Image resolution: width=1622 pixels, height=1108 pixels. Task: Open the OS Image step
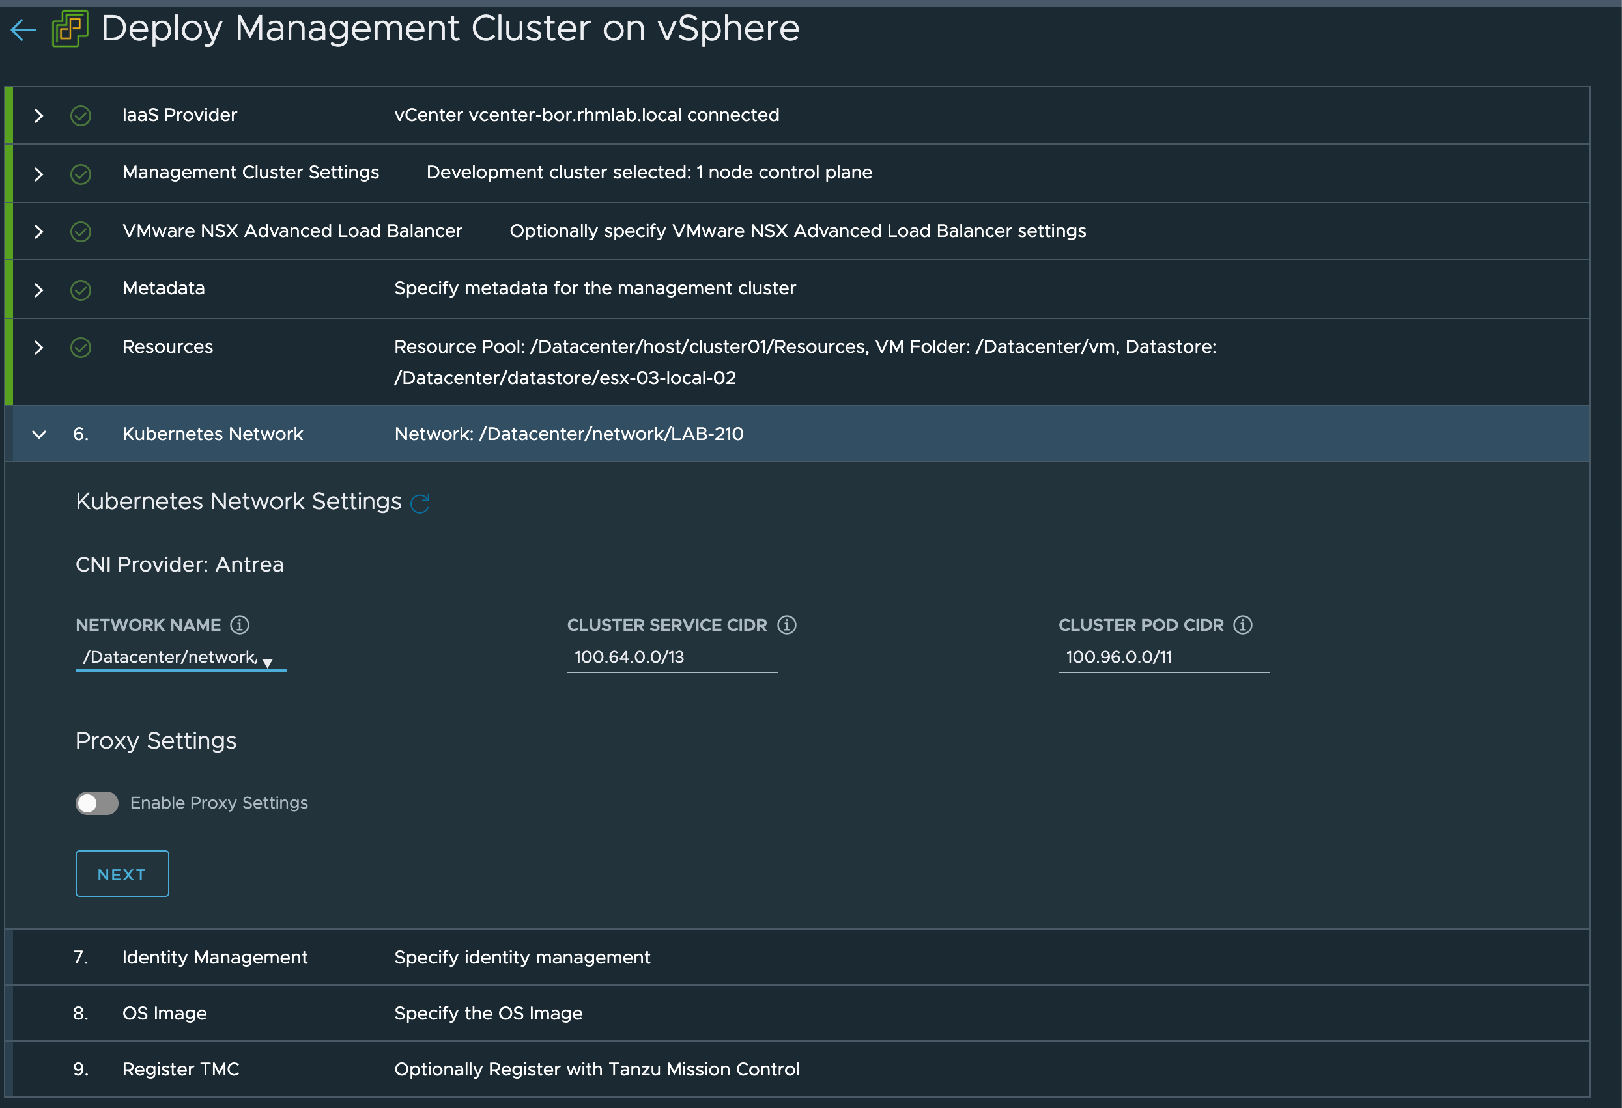[164, 1013]
